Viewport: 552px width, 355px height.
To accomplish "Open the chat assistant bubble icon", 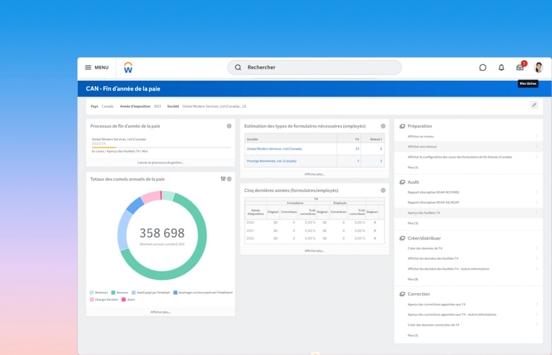I will (x=483, y=68).
